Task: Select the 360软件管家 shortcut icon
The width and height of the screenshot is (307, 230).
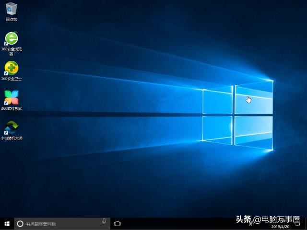Action: (x=12, y=100)
